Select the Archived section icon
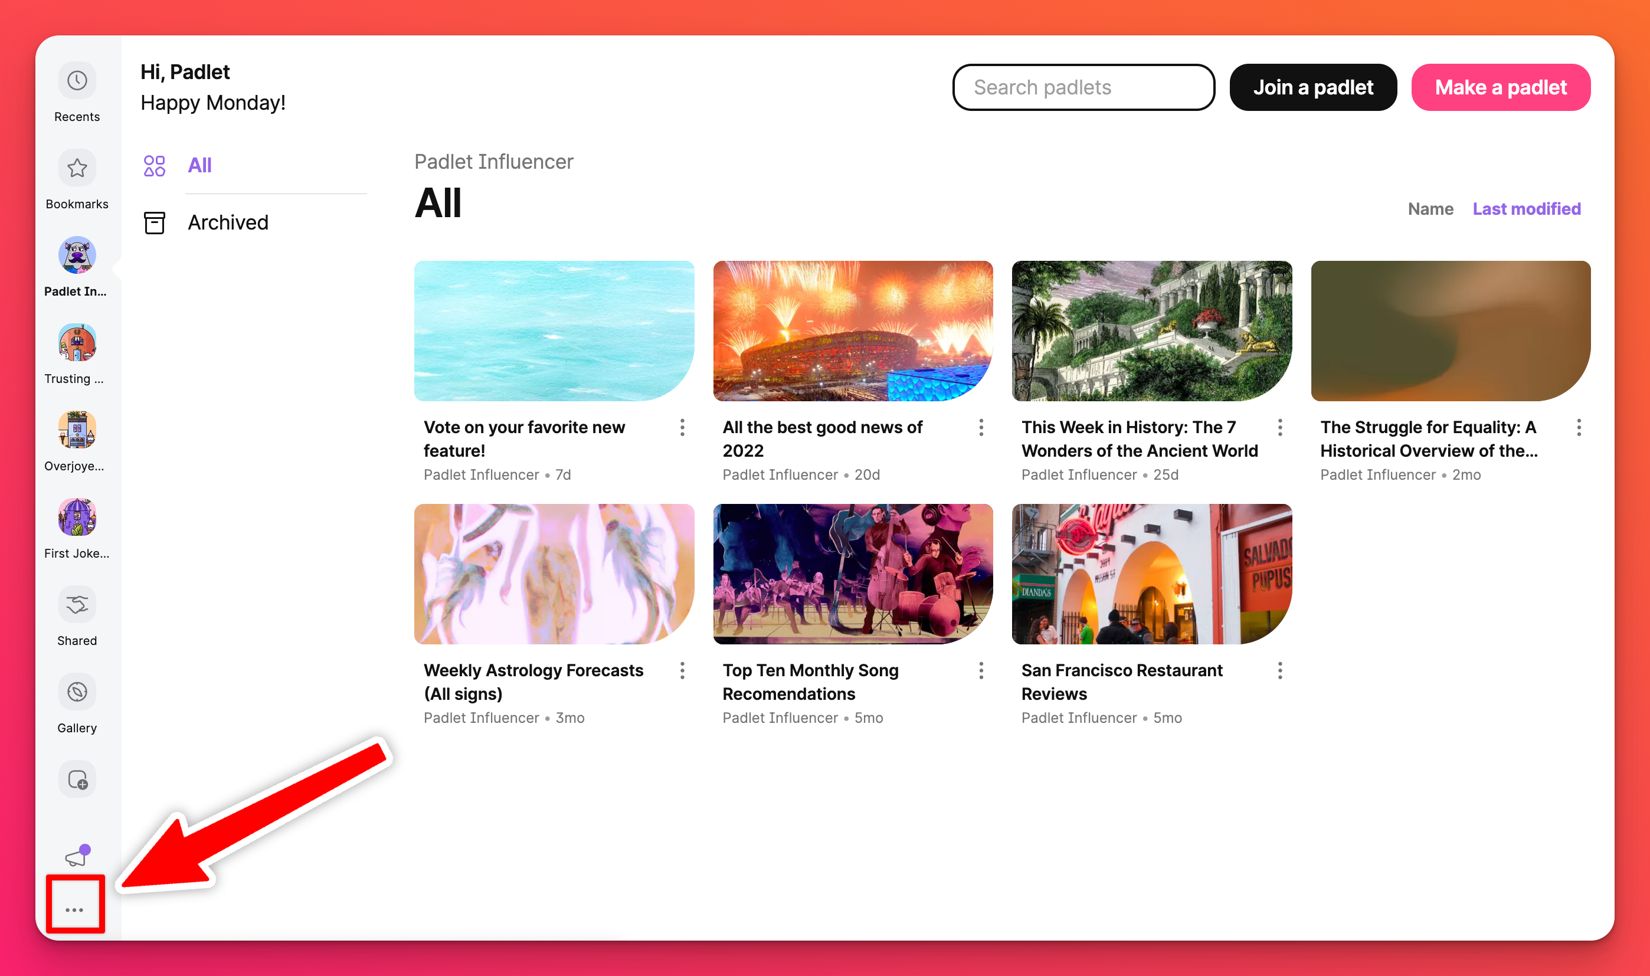Screen dimensions: 1650x976 [155, 222]
